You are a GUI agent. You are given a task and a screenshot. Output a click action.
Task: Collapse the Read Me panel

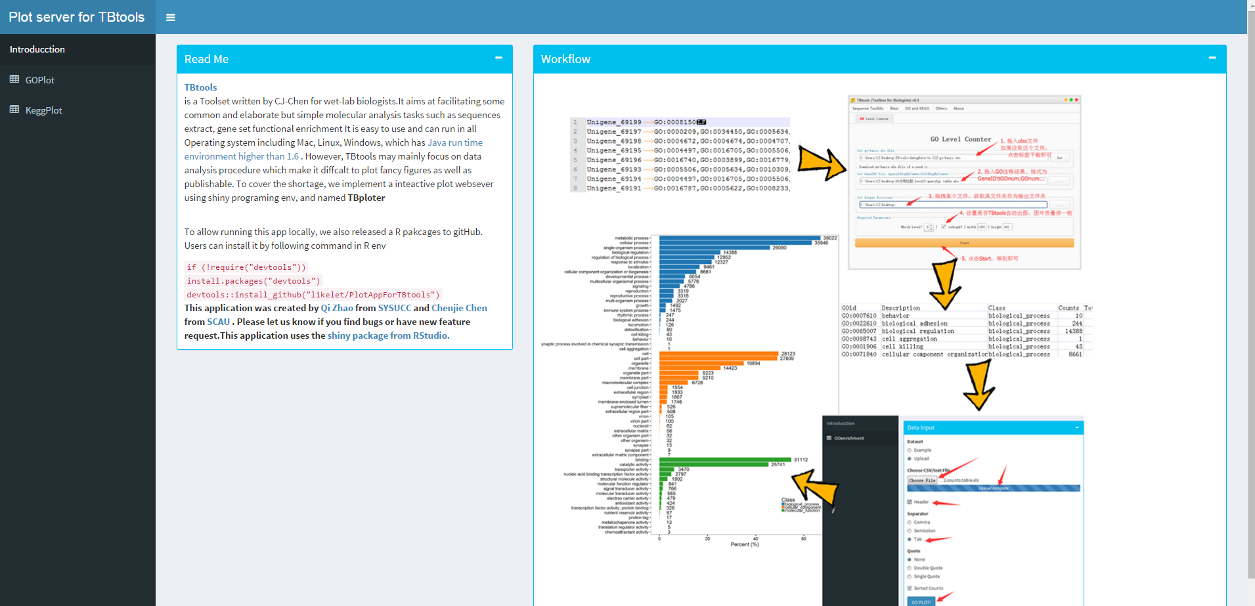coord(499,58)
